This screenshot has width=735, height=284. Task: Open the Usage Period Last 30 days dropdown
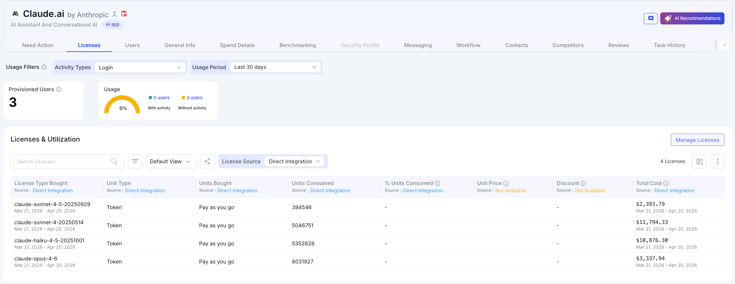pos(275,67)
